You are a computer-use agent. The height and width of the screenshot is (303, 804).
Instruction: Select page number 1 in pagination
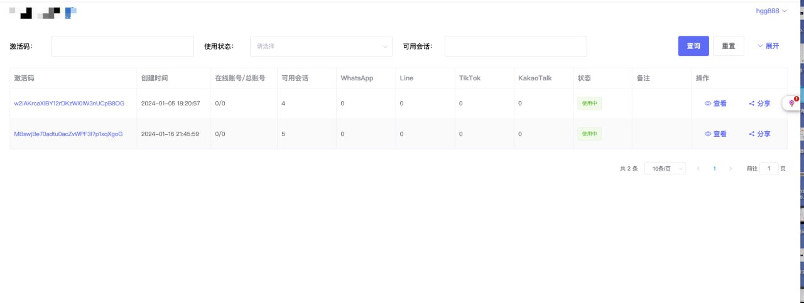(714, 169)
